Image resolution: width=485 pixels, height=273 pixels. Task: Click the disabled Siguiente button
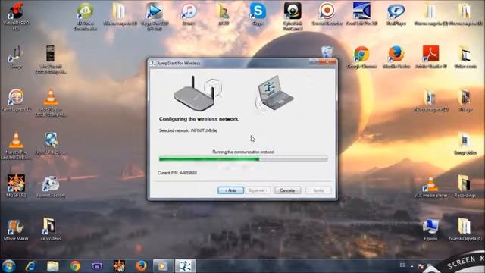(x=257, y=190)
